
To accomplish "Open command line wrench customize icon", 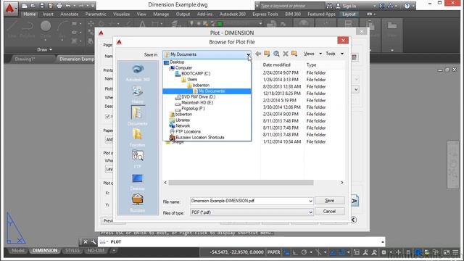I will (x=94, y=242).
